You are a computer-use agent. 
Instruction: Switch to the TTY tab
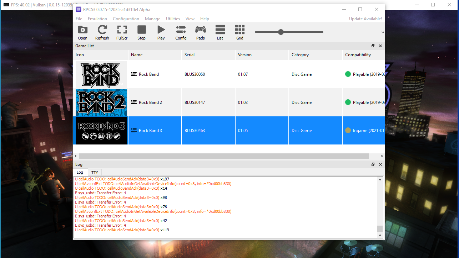click(x=95, y=172)
